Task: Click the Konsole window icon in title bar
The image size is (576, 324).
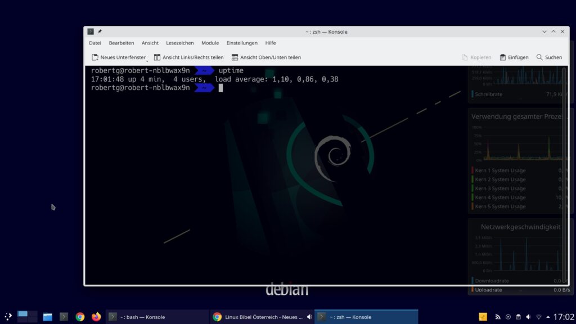Action: coord(91,31)
